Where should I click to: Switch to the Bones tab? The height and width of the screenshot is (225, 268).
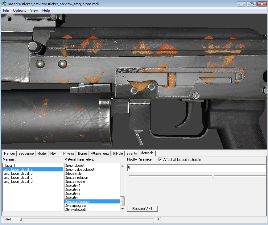(x=83, y=153)
